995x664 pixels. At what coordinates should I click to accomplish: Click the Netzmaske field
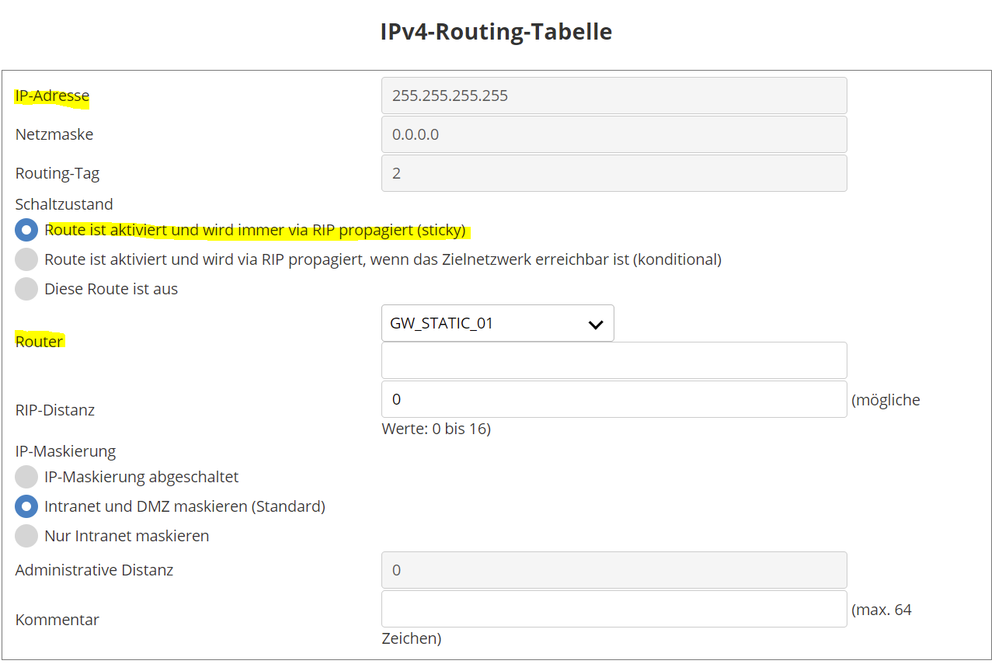(x=614, y=134)
